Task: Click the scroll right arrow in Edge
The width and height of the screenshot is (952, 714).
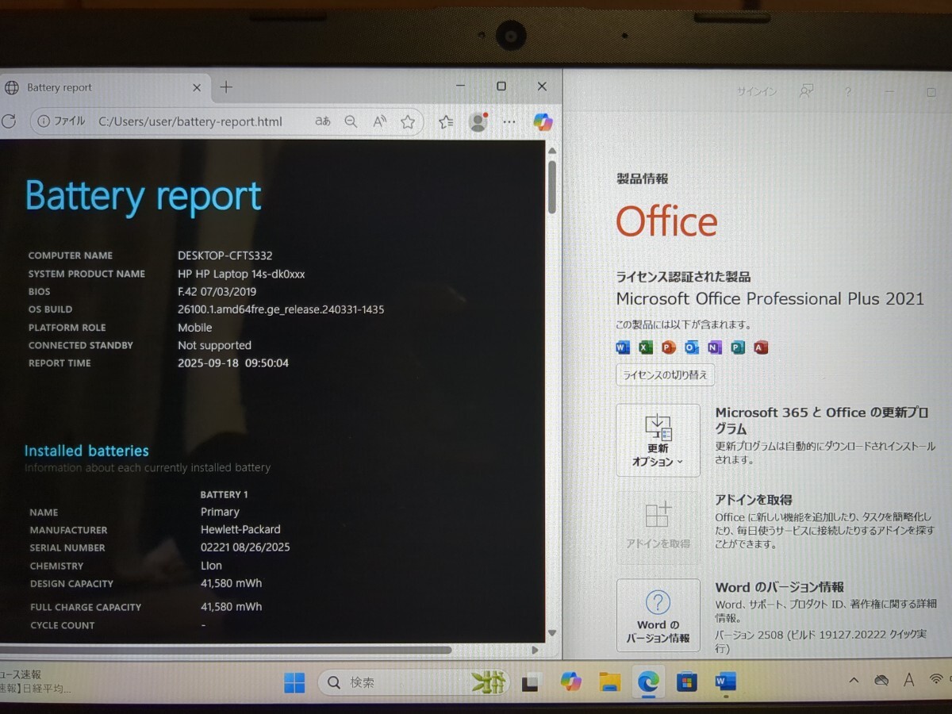Action: 535,650
